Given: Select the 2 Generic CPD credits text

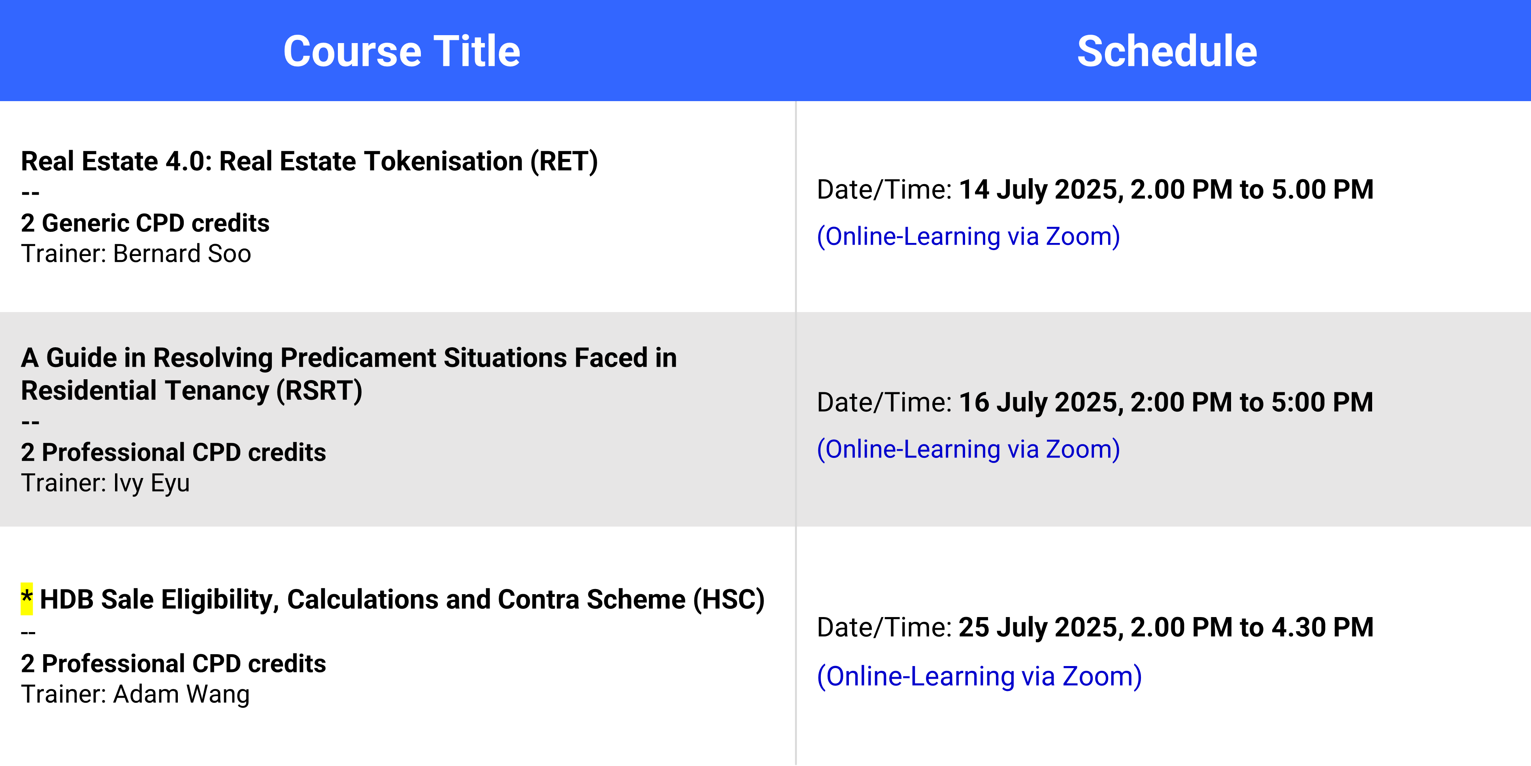Looking at the screenshot, I should [145, 223].
